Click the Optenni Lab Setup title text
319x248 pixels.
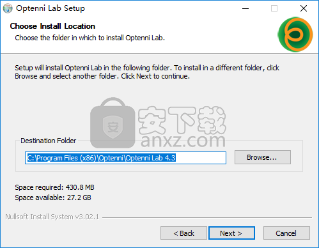pos(51,8)
